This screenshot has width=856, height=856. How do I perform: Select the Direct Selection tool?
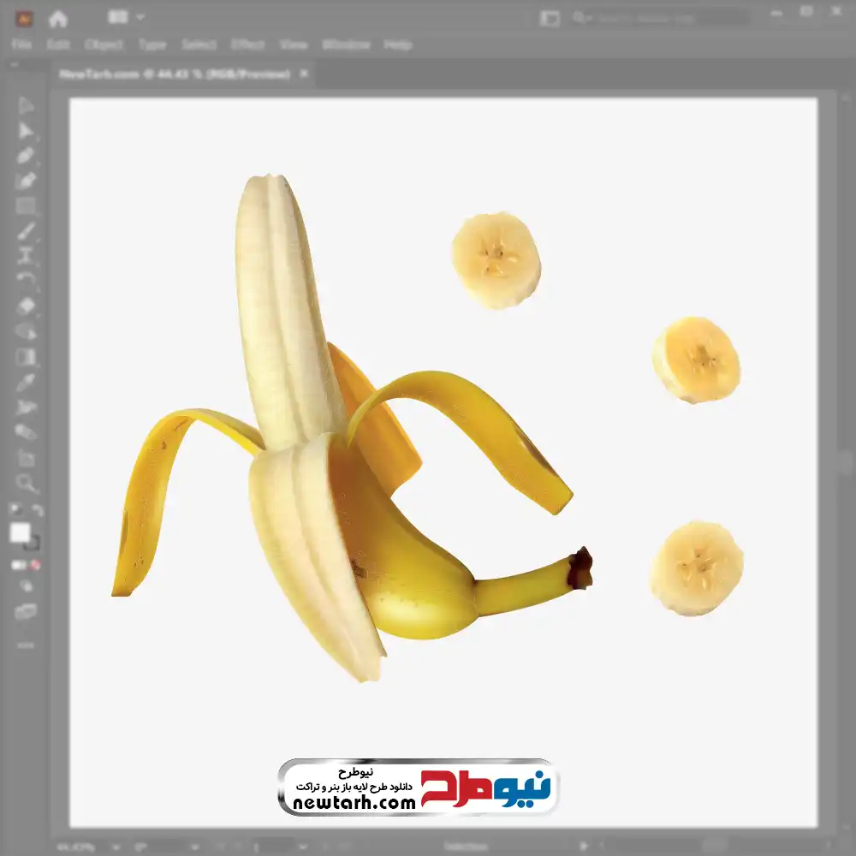click(26, 131)
